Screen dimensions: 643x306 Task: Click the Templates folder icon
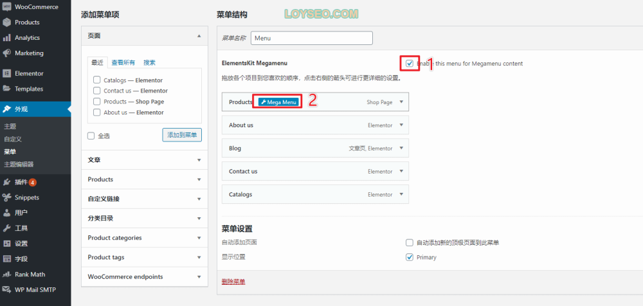(x=6, y=89)
